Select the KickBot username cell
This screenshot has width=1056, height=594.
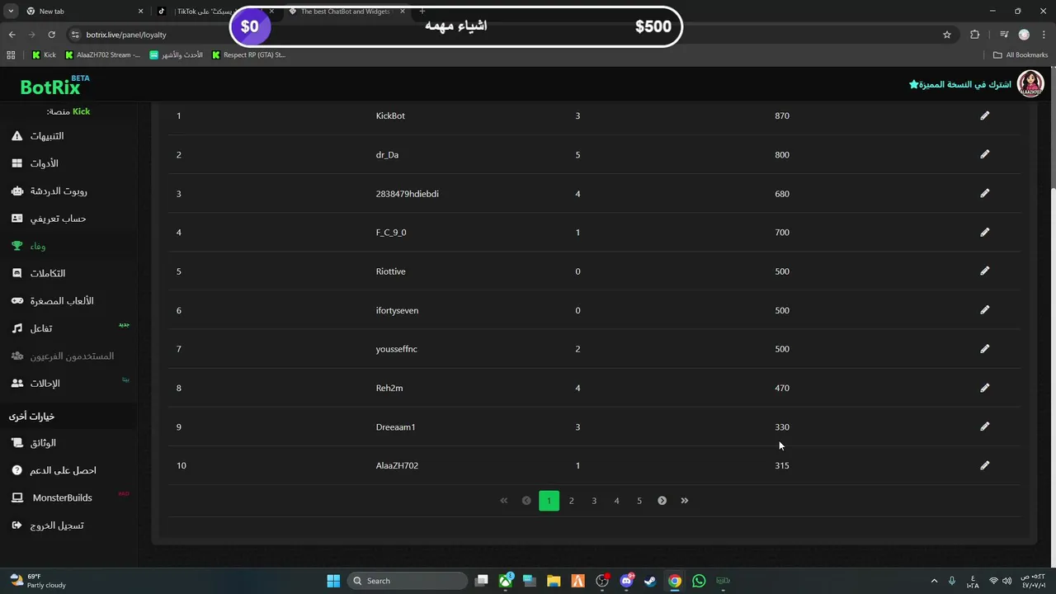tap(390, 115)
